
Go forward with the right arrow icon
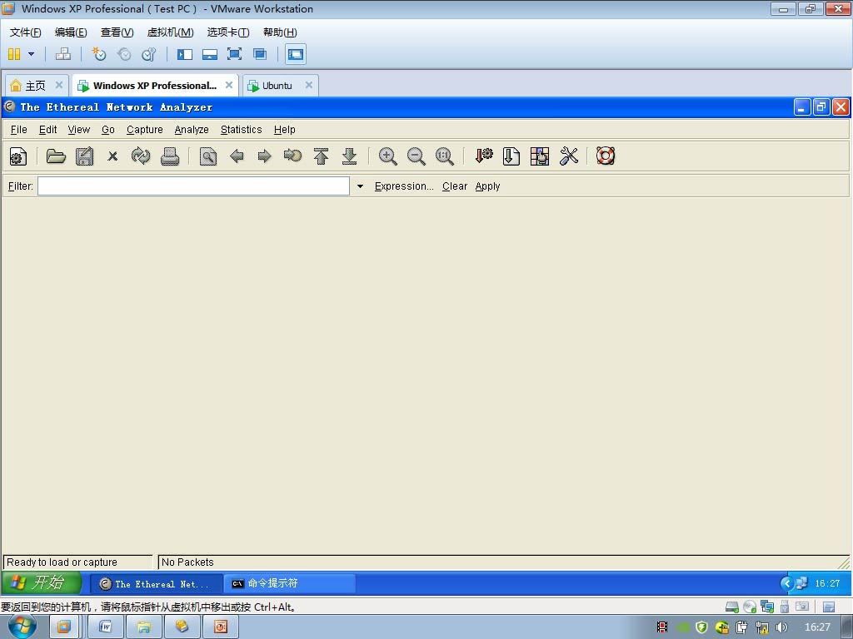pos(264,156)
